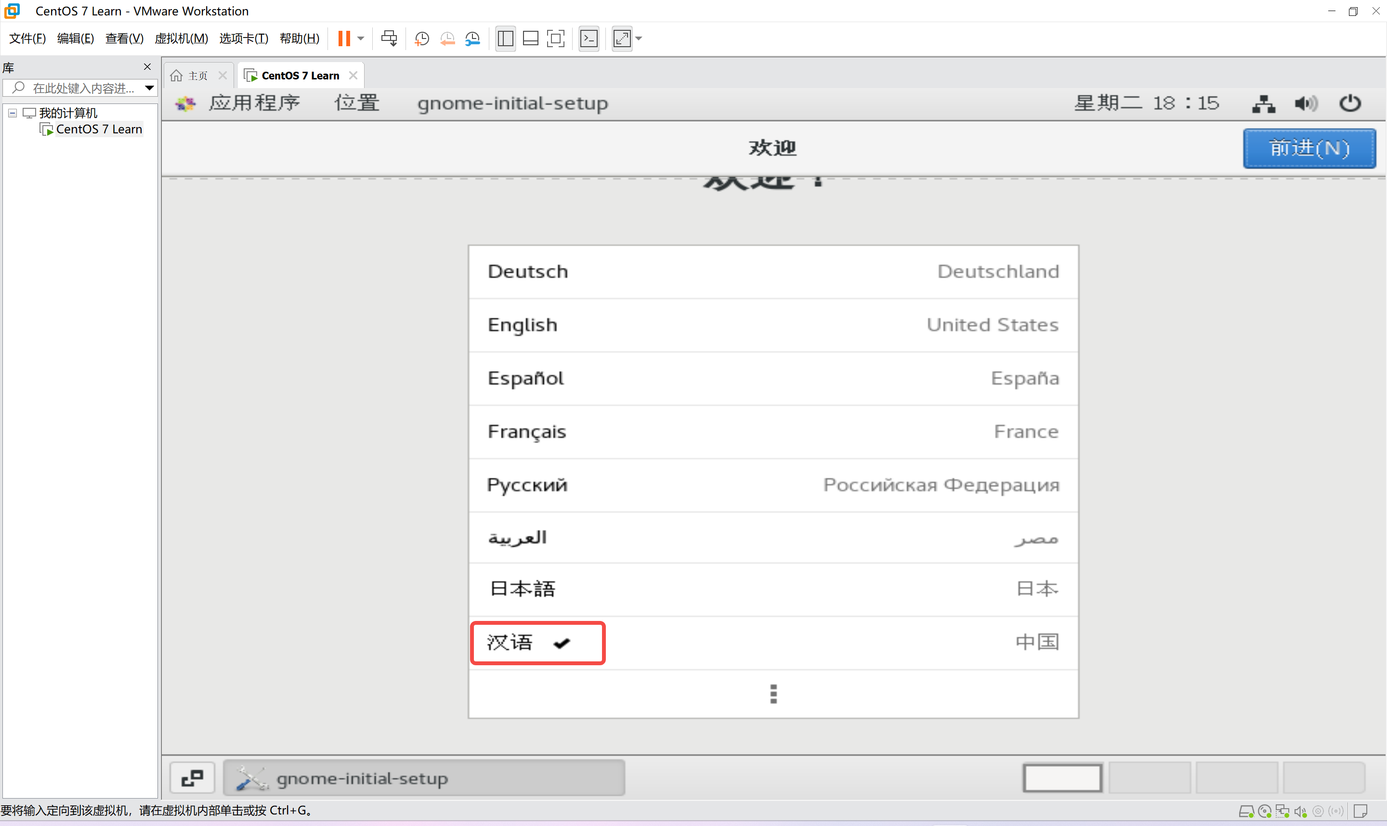The width and height of the screenshot is (1387, 826).
Task: Click the gnome-initial-setup top bar app menu
Action: (512, 103)
